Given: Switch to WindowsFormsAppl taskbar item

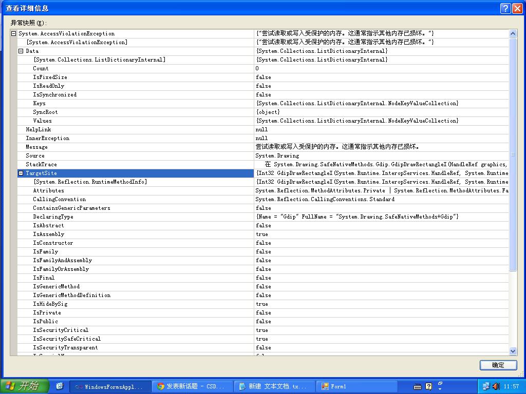Looking at the screenshot, I should click(x=110, y=387).
